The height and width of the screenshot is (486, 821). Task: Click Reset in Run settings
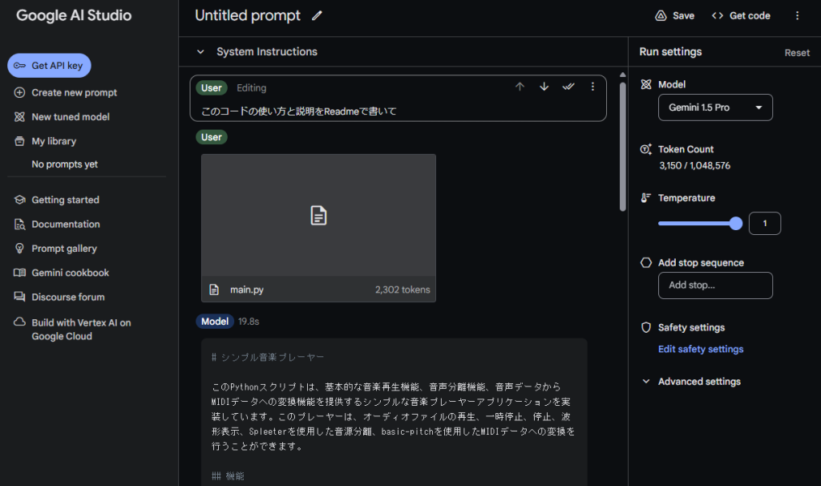click(x=797, y=53)
